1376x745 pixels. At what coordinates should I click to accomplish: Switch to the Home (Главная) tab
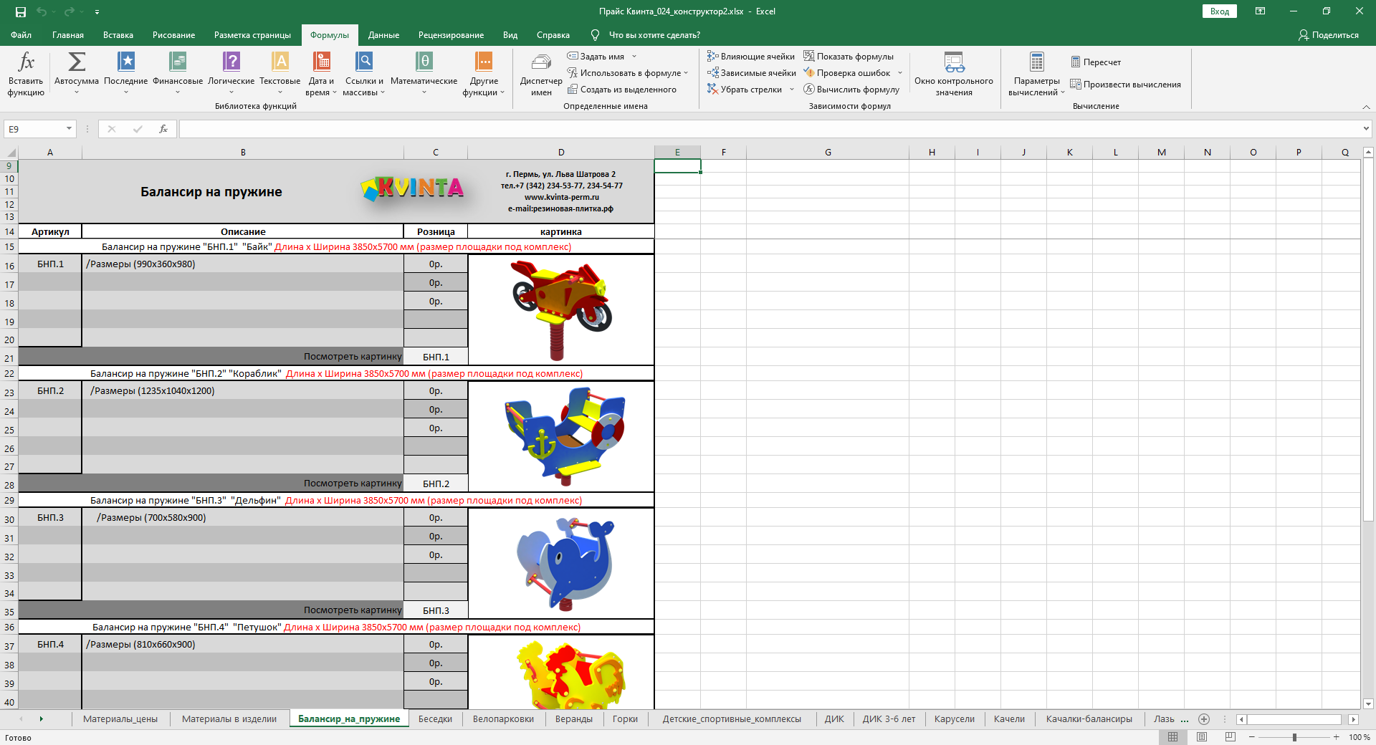68,35
